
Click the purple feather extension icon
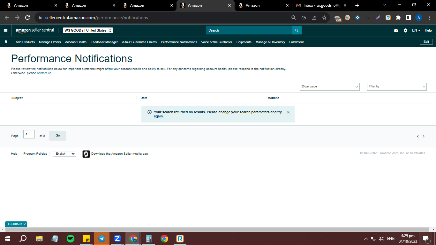coord(378,18)
